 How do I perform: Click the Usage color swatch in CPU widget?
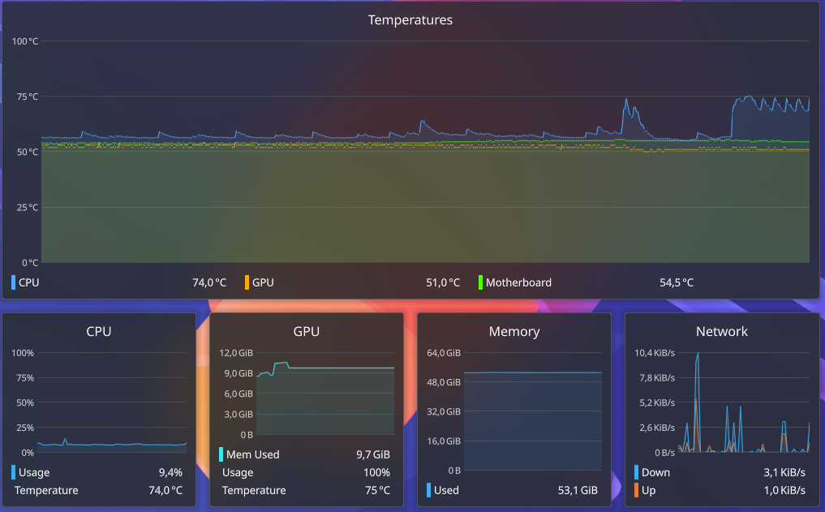click(13, 472)
